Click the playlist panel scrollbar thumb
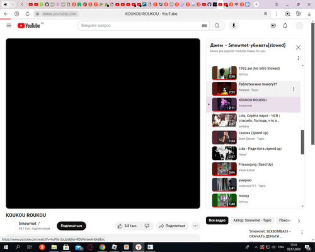 pos(302,142)
